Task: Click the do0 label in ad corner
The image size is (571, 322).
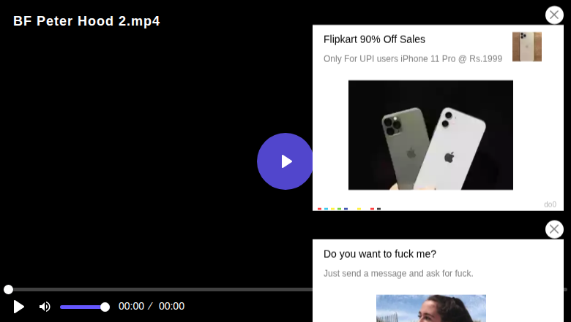Action: 550,204
